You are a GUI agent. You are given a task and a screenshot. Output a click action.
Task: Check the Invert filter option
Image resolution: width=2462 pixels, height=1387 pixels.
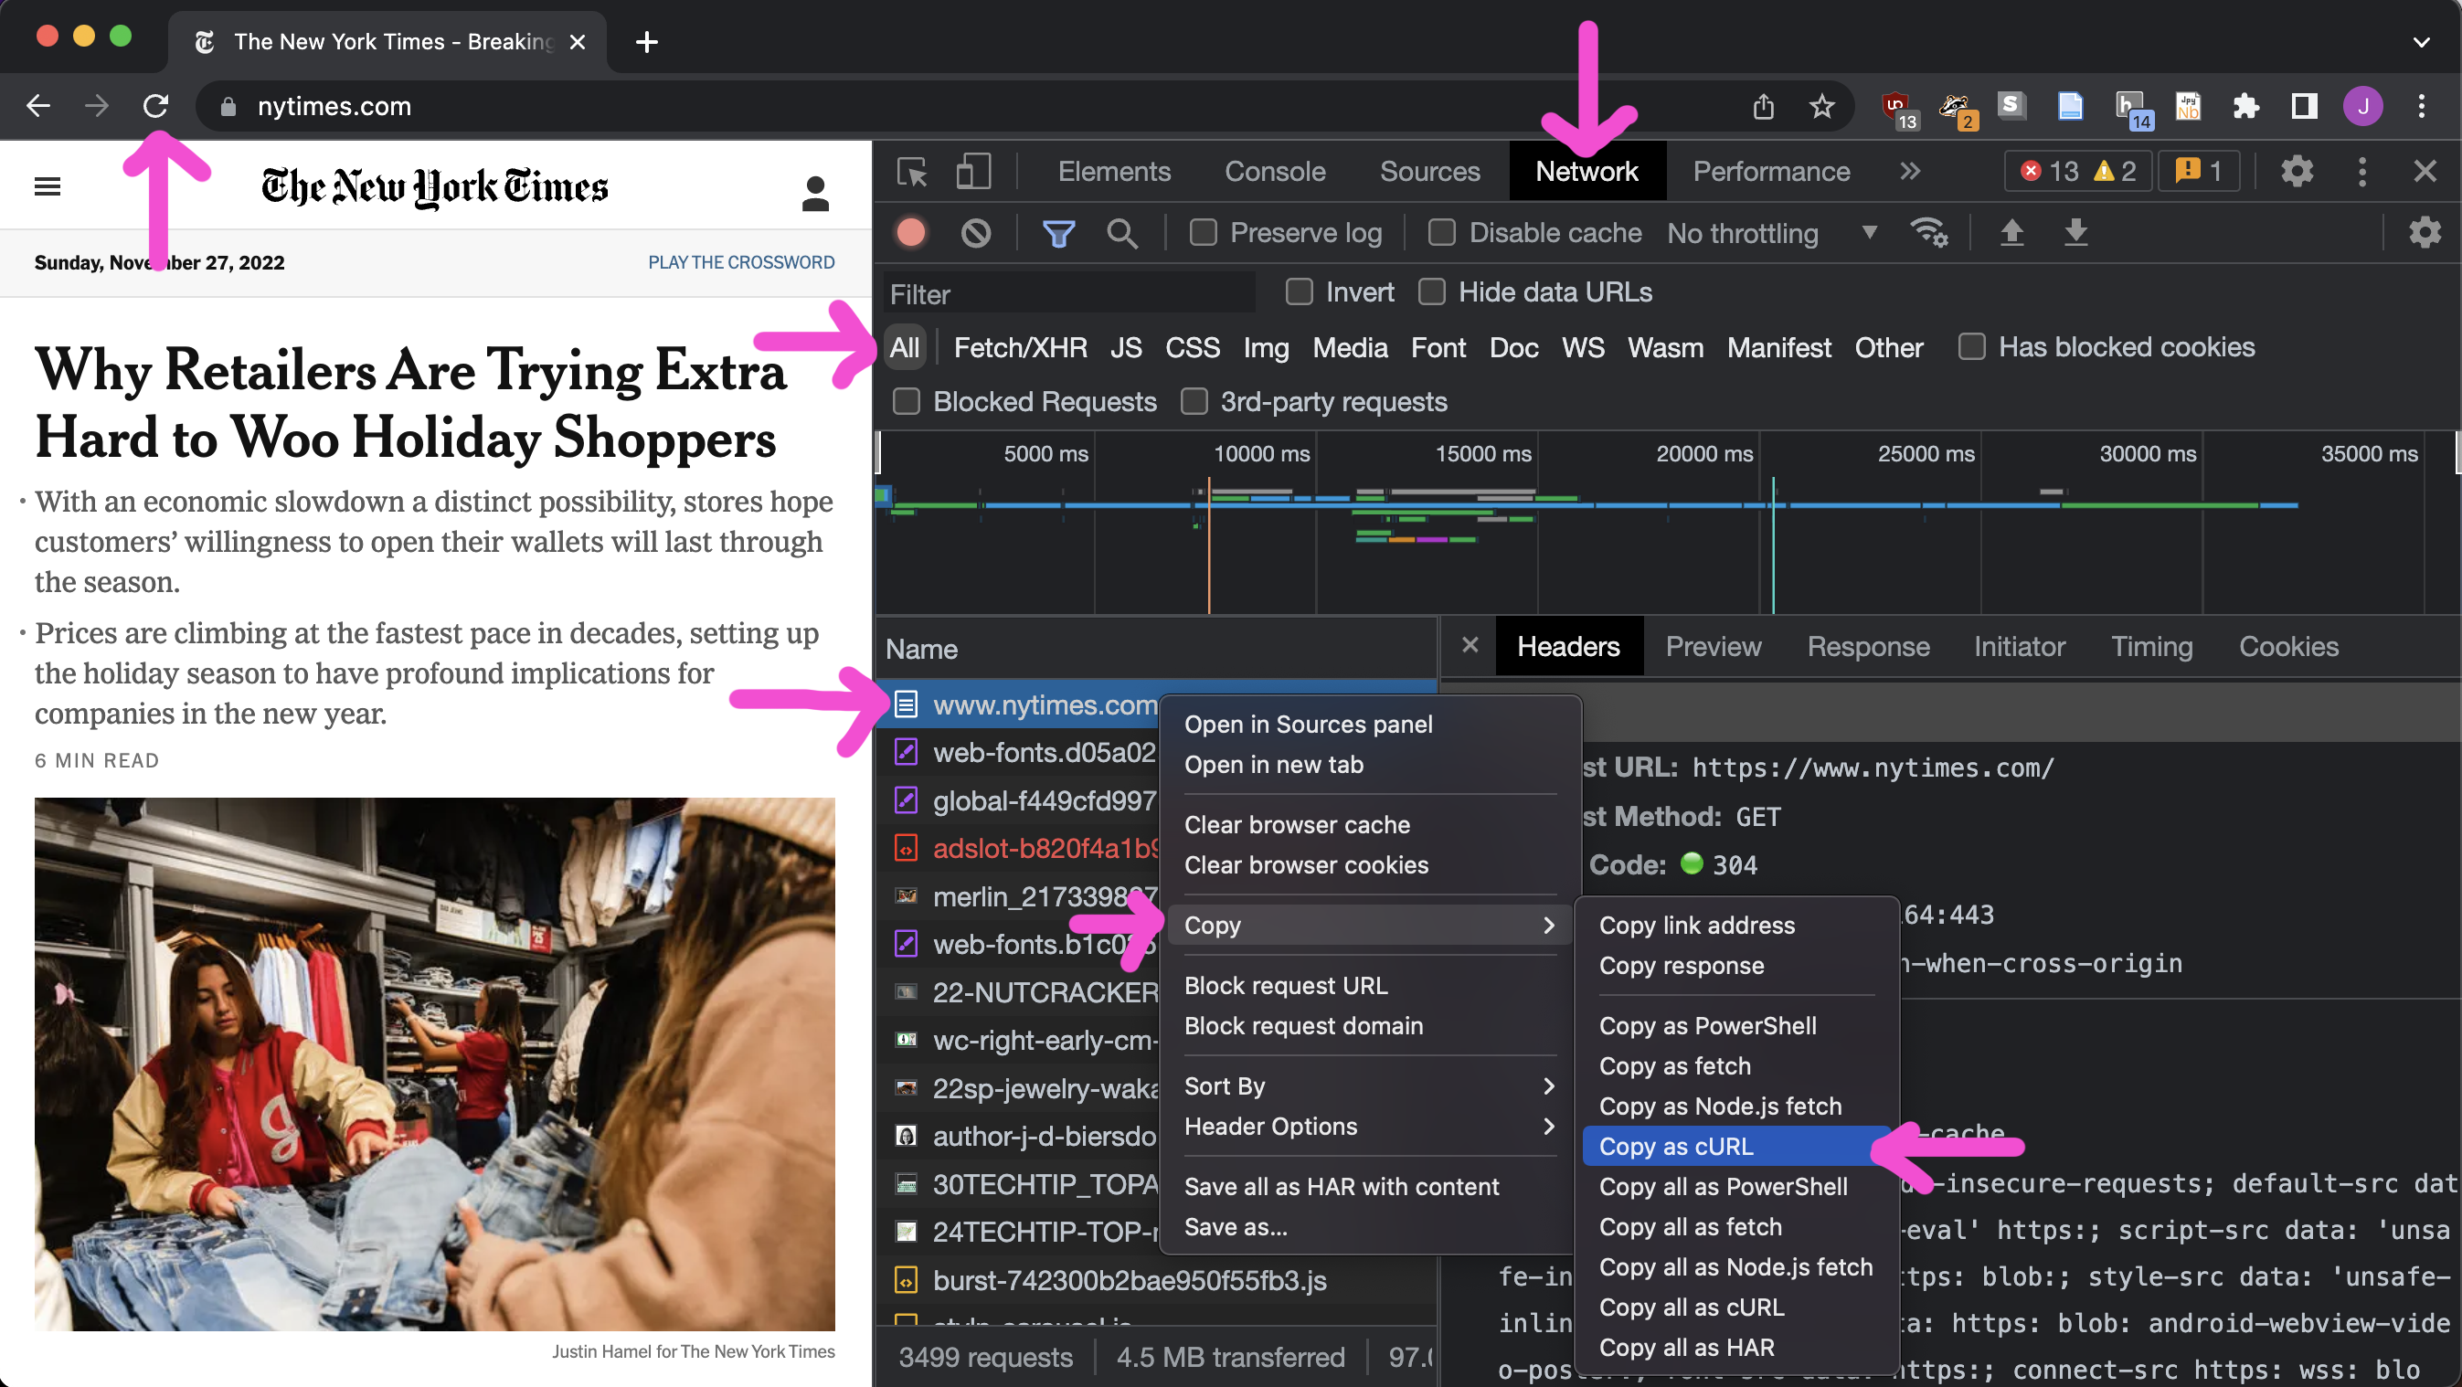pos(1299,292)
